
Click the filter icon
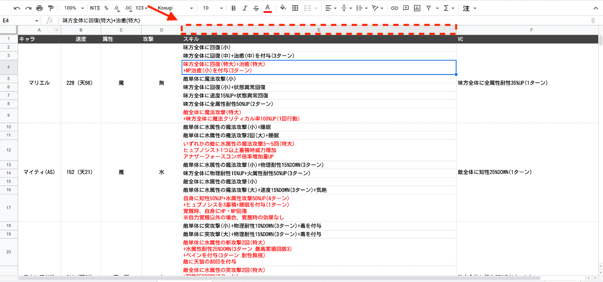[x=429, y=8]
